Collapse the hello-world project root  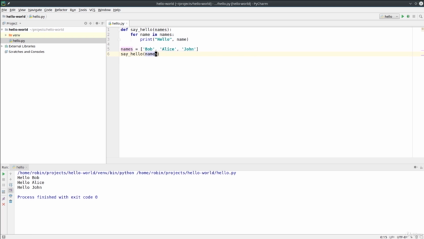click(2, 29)
